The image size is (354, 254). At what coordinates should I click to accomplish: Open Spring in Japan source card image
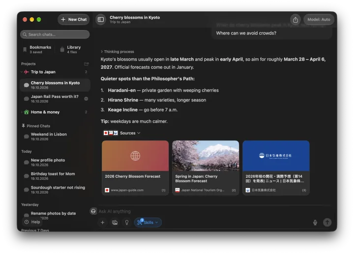point(206,156)
